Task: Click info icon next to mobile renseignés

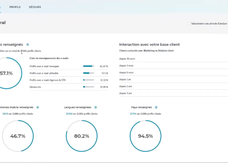Action: click(x=37, y=107)
